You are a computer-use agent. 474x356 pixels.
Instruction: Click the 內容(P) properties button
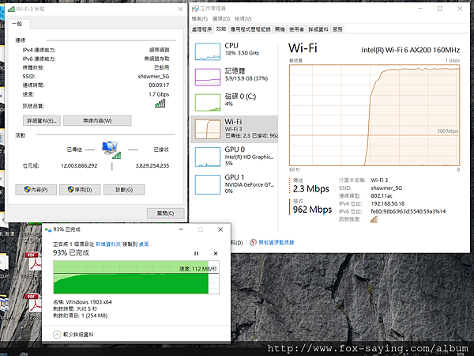(x=36, y=190)
